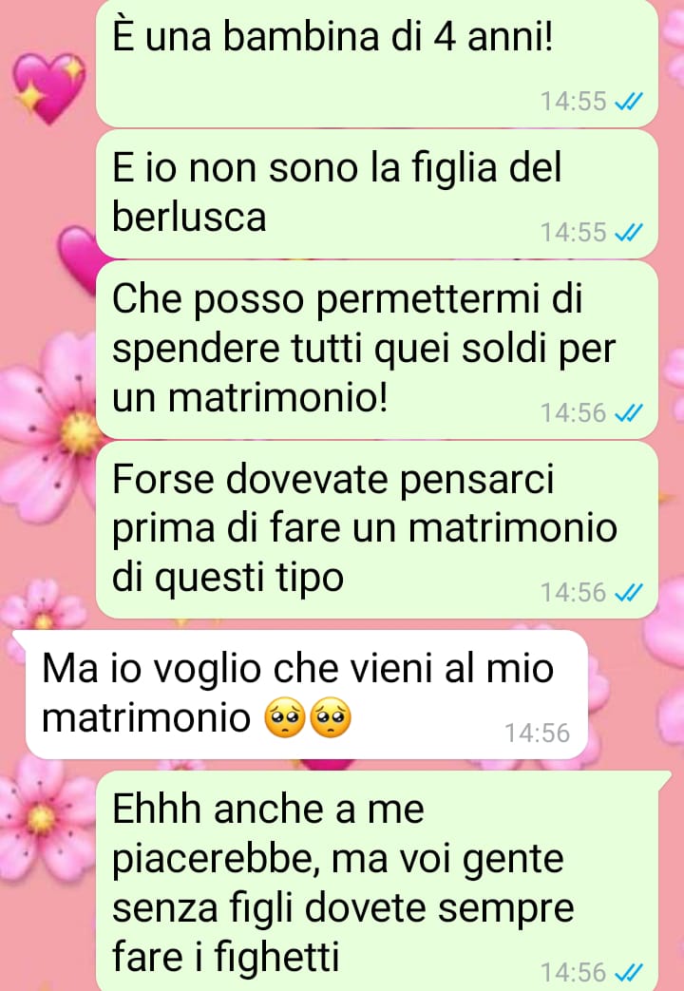Click the word 'fighetti' in the last message

[x=276, y=956]
